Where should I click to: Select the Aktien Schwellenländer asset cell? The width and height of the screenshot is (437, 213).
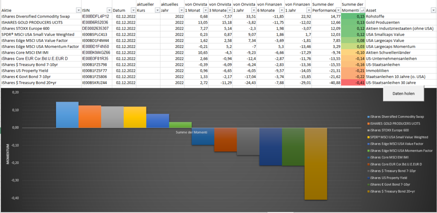tap(401, 53)
